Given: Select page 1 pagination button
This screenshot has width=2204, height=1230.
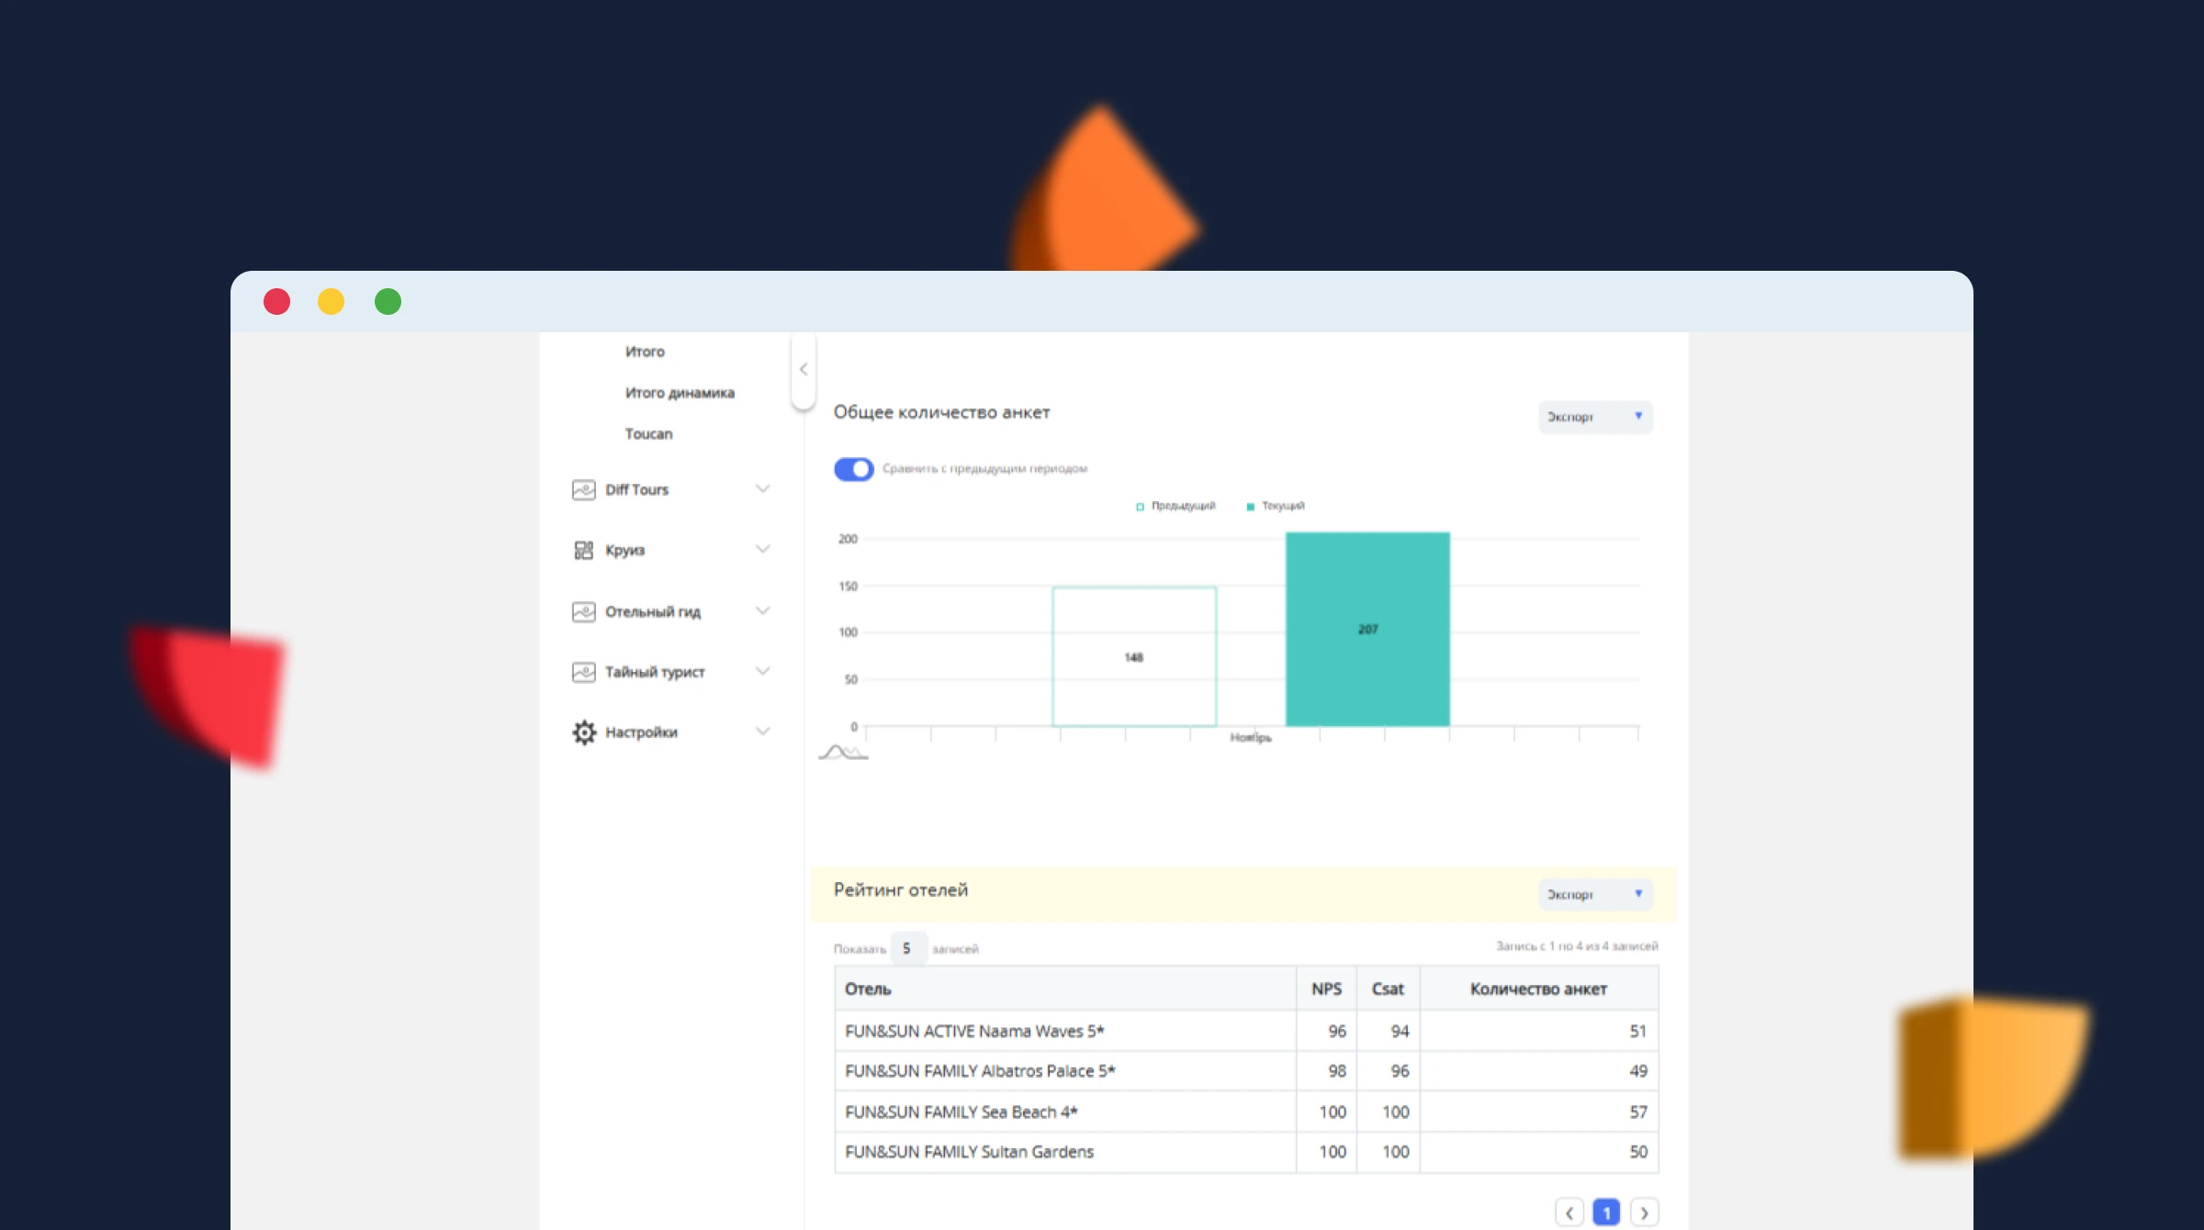Looking at the screenshot, I should (x=1606, y=1213).
